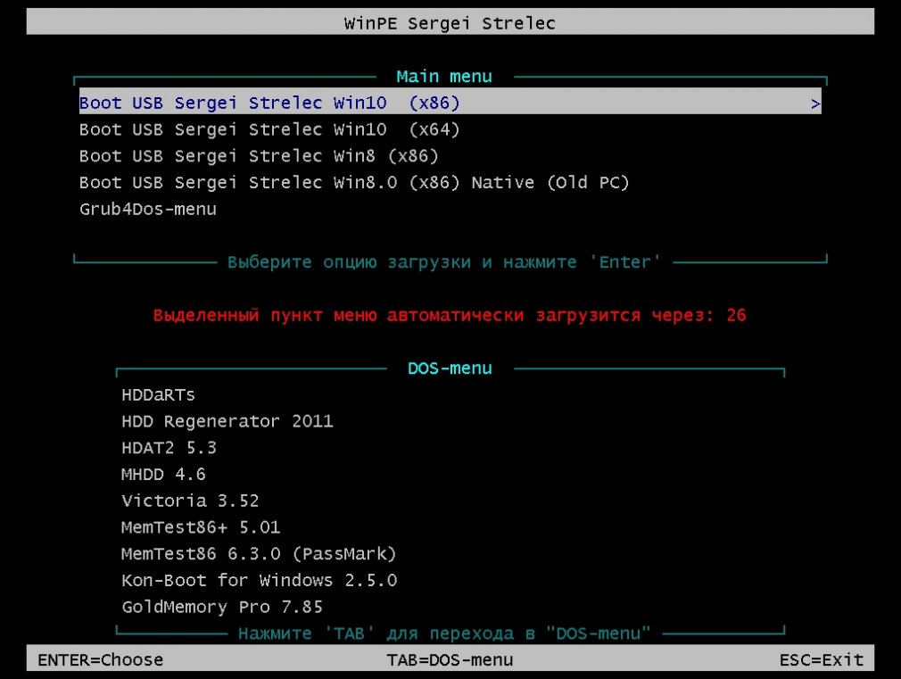901x679 pixels.
Task: Click the WinPE Sergei Strelec title bar
Action: pyautogui.click(x=450, y=21)
